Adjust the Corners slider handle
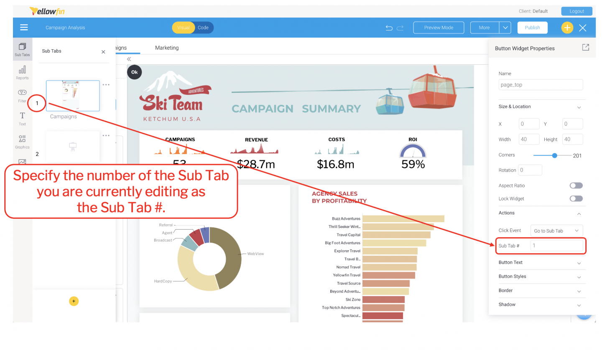 [554, 155]
